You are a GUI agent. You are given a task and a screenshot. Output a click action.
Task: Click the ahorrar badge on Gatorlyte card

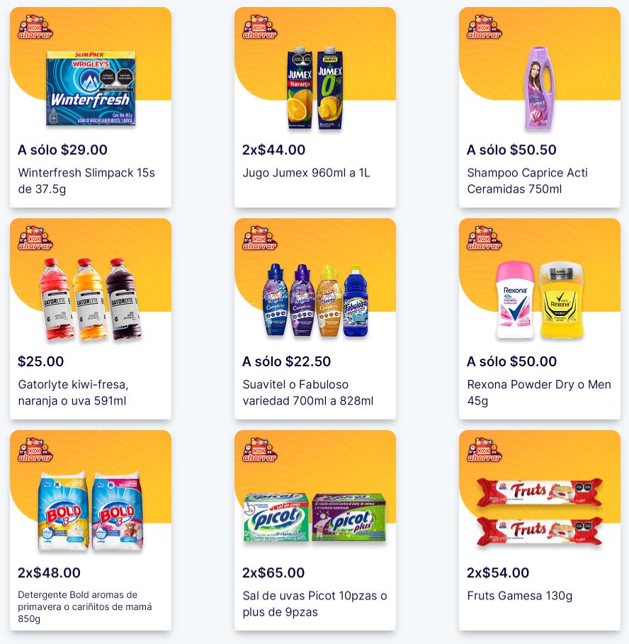pos(35,238)
